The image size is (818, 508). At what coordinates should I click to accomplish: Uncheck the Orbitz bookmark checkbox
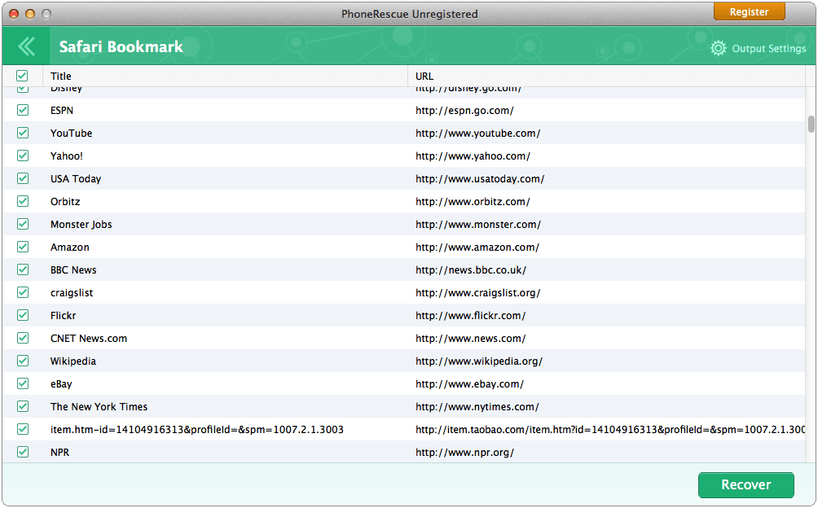pos(23,201)
